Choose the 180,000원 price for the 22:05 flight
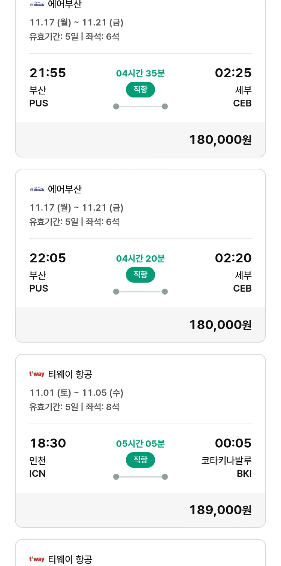The image size is (281, 566). (220, 325)
